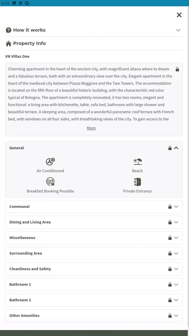Click the house icon next to Property Info
Image resolution: width=189 pixels, height=336 pixels.
click(8, 44)
